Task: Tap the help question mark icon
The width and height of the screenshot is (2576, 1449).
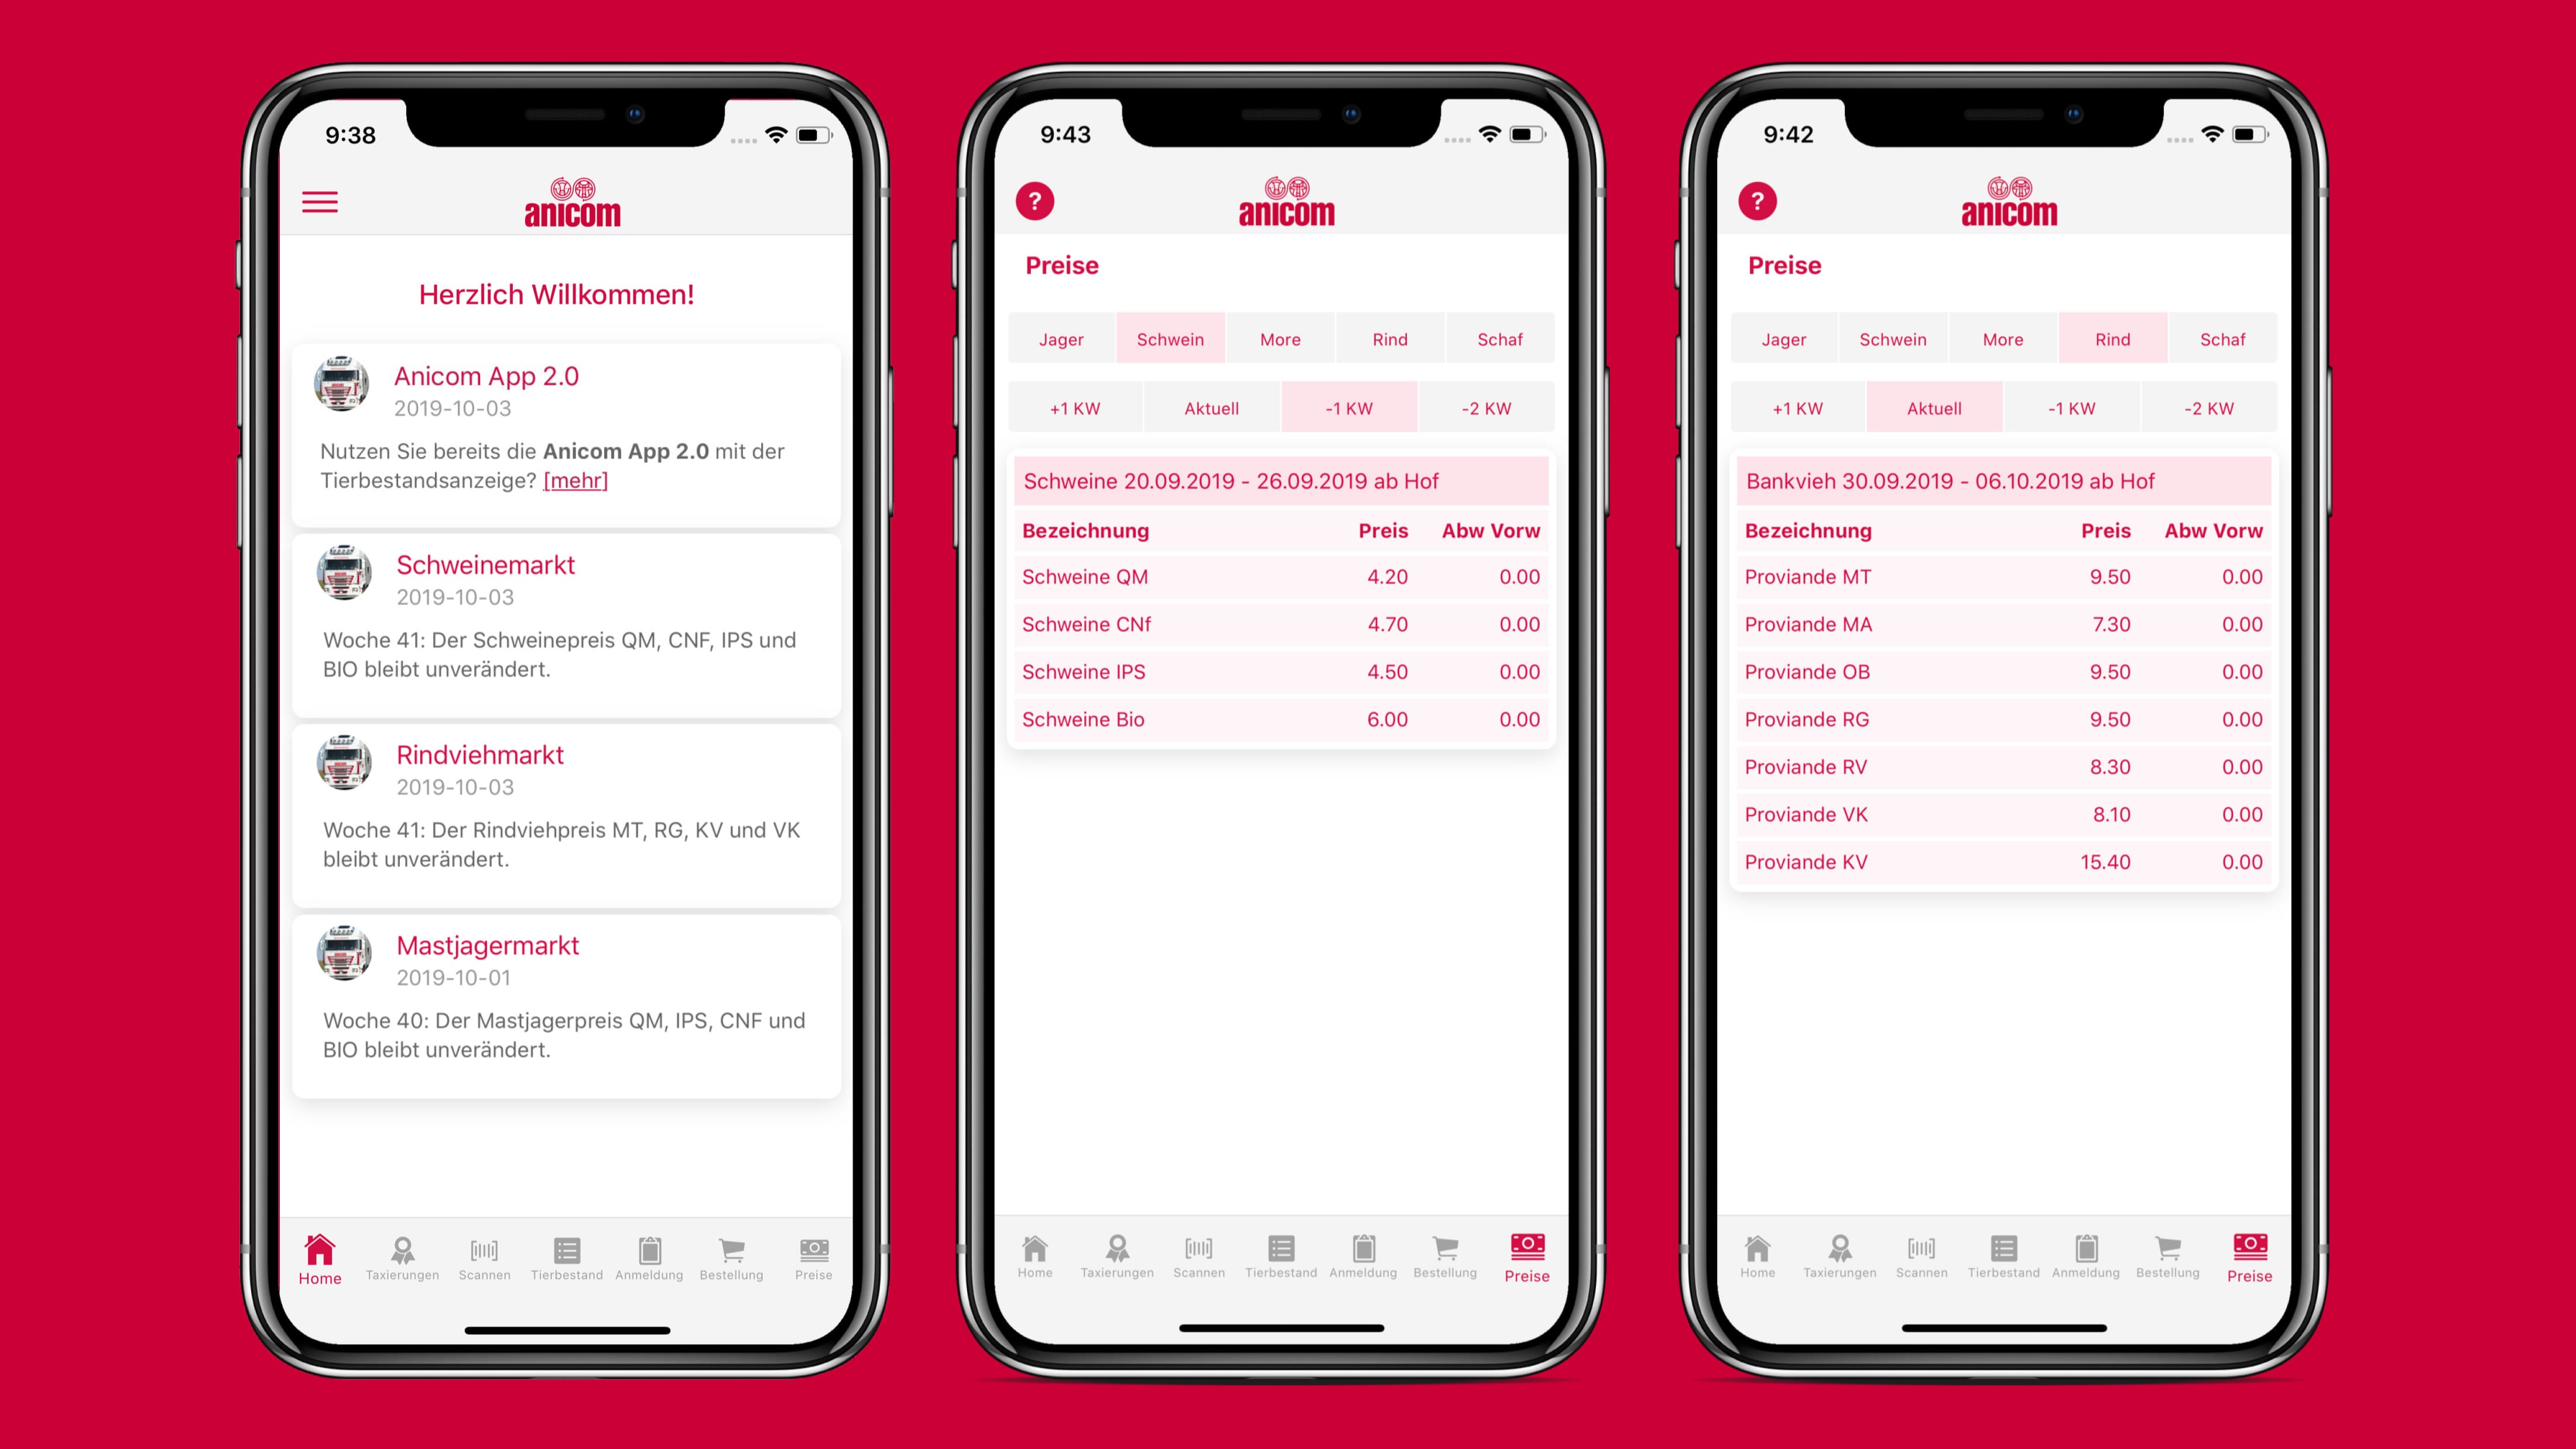Action: (x=1035, y=200)
